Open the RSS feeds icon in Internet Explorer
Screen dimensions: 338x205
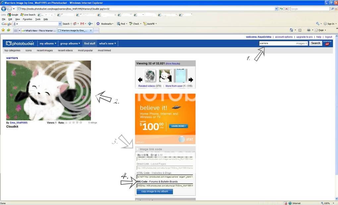pyautogui.click(x=300, y=31)
